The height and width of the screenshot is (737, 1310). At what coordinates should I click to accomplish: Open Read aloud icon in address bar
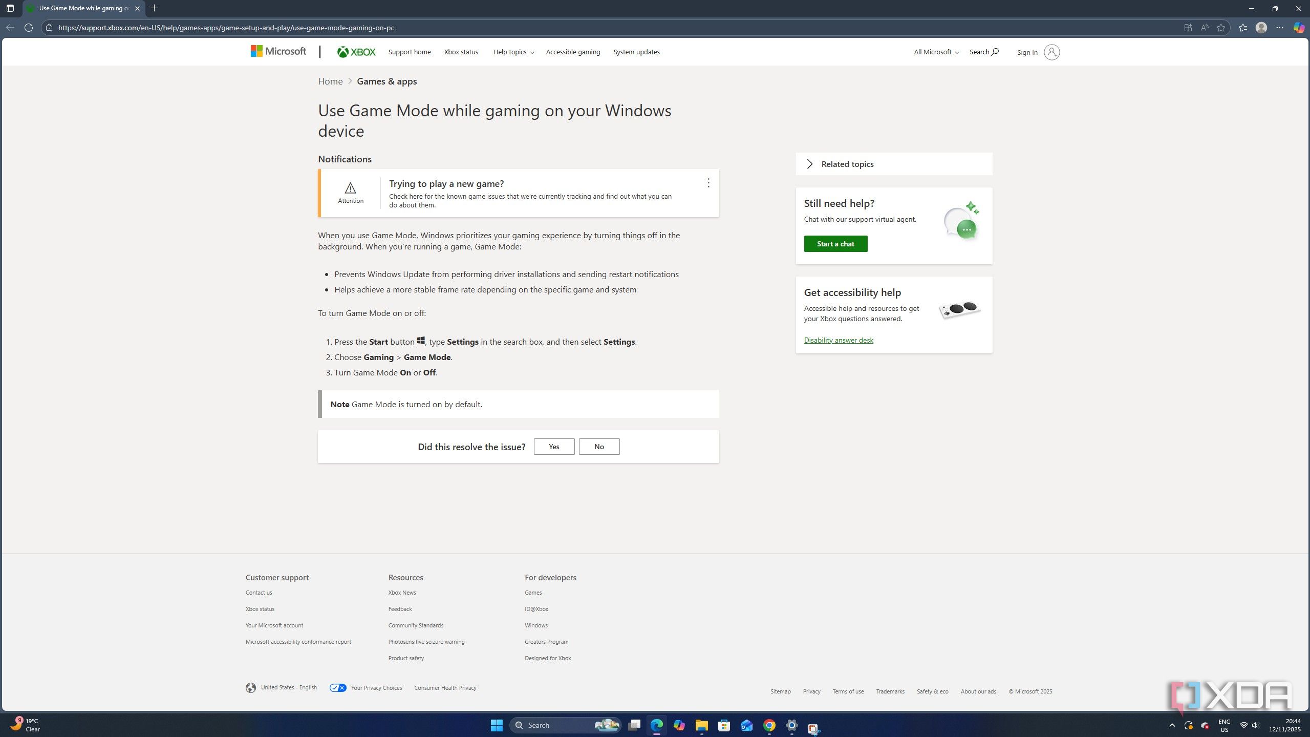coord(1205,28)
